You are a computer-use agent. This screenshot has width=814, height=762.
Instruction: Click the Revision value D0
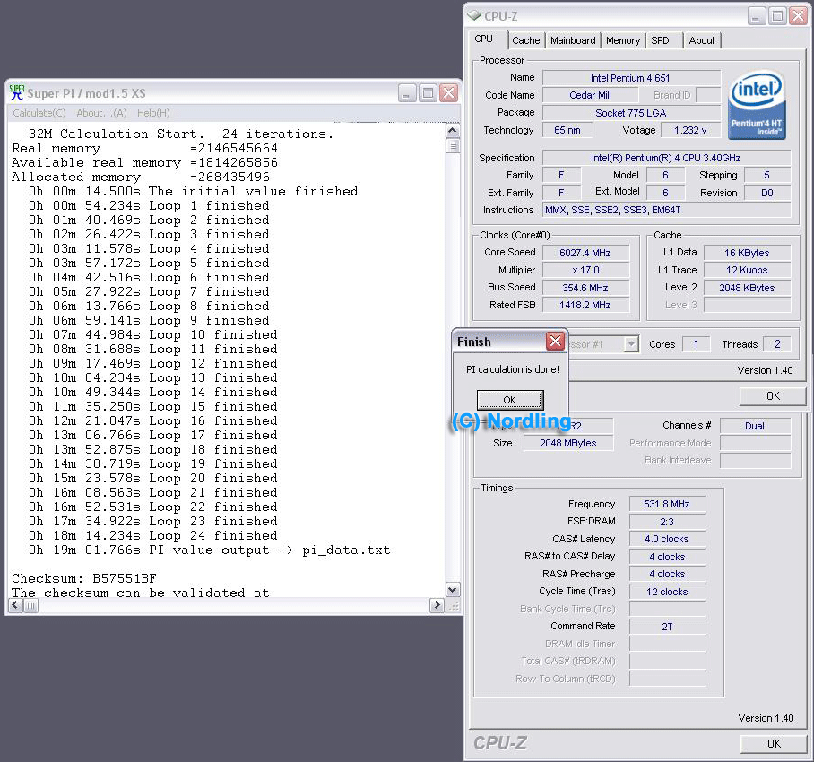(x=767, y=193)
